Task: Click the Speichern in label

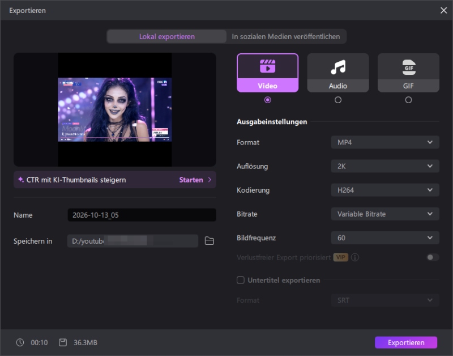Action: click(x=33, y=241)
